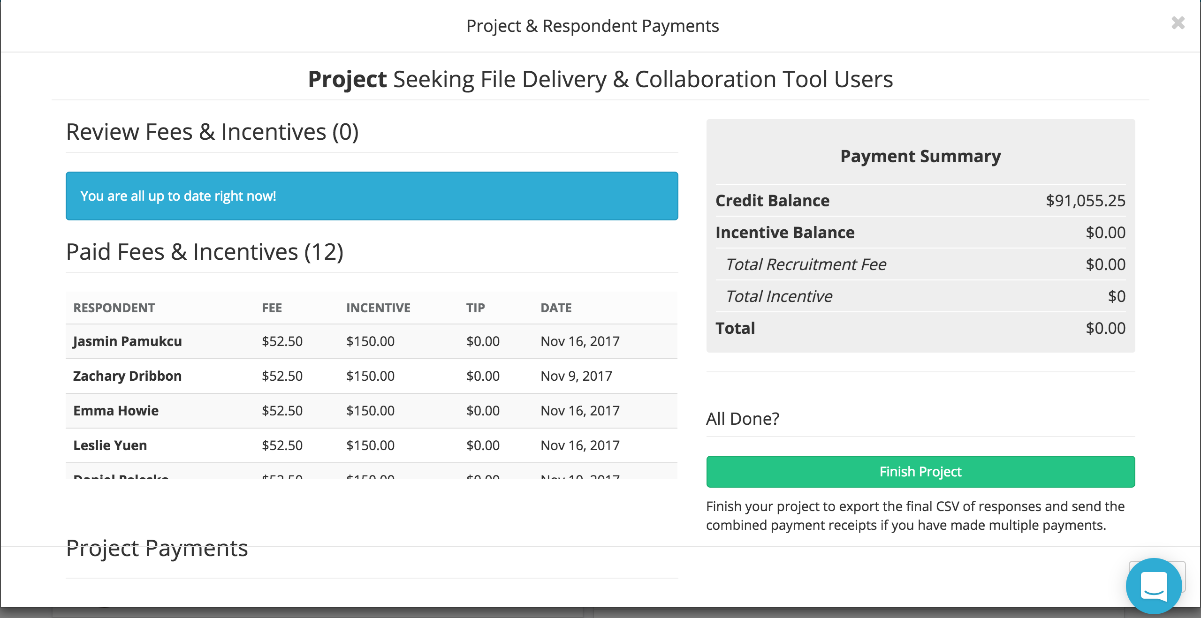Click the INCENTIVE column header
The height and width of the screenshot is (618, 1201).
[x=378, y=308]
